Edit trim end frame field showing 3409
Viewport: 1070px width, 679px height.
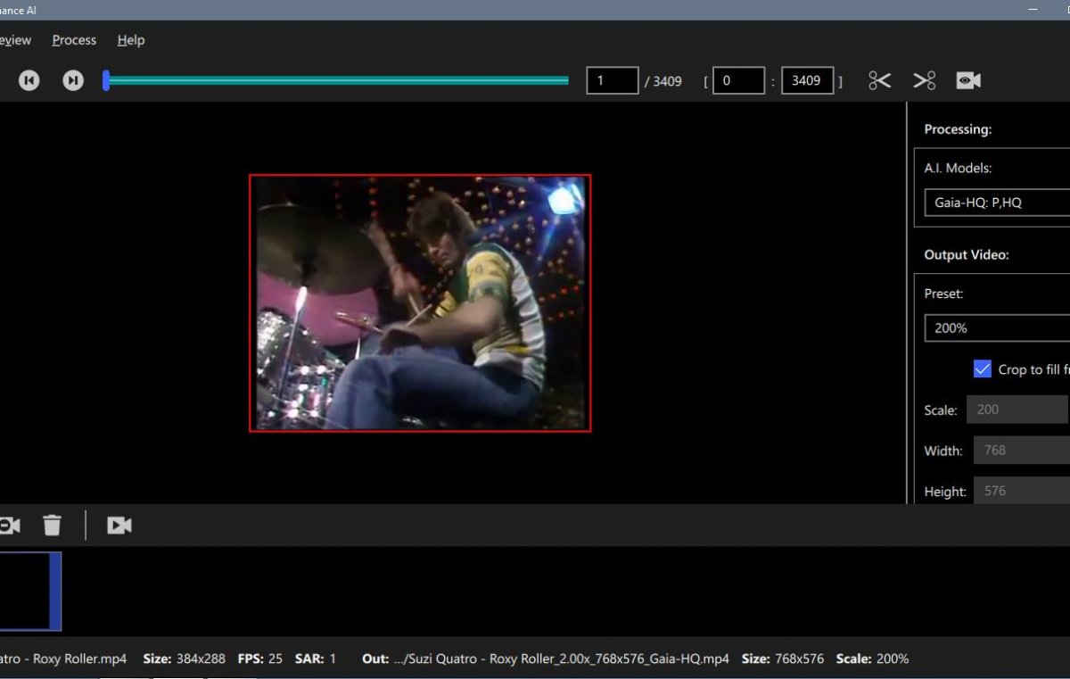(x=807, y=80)
